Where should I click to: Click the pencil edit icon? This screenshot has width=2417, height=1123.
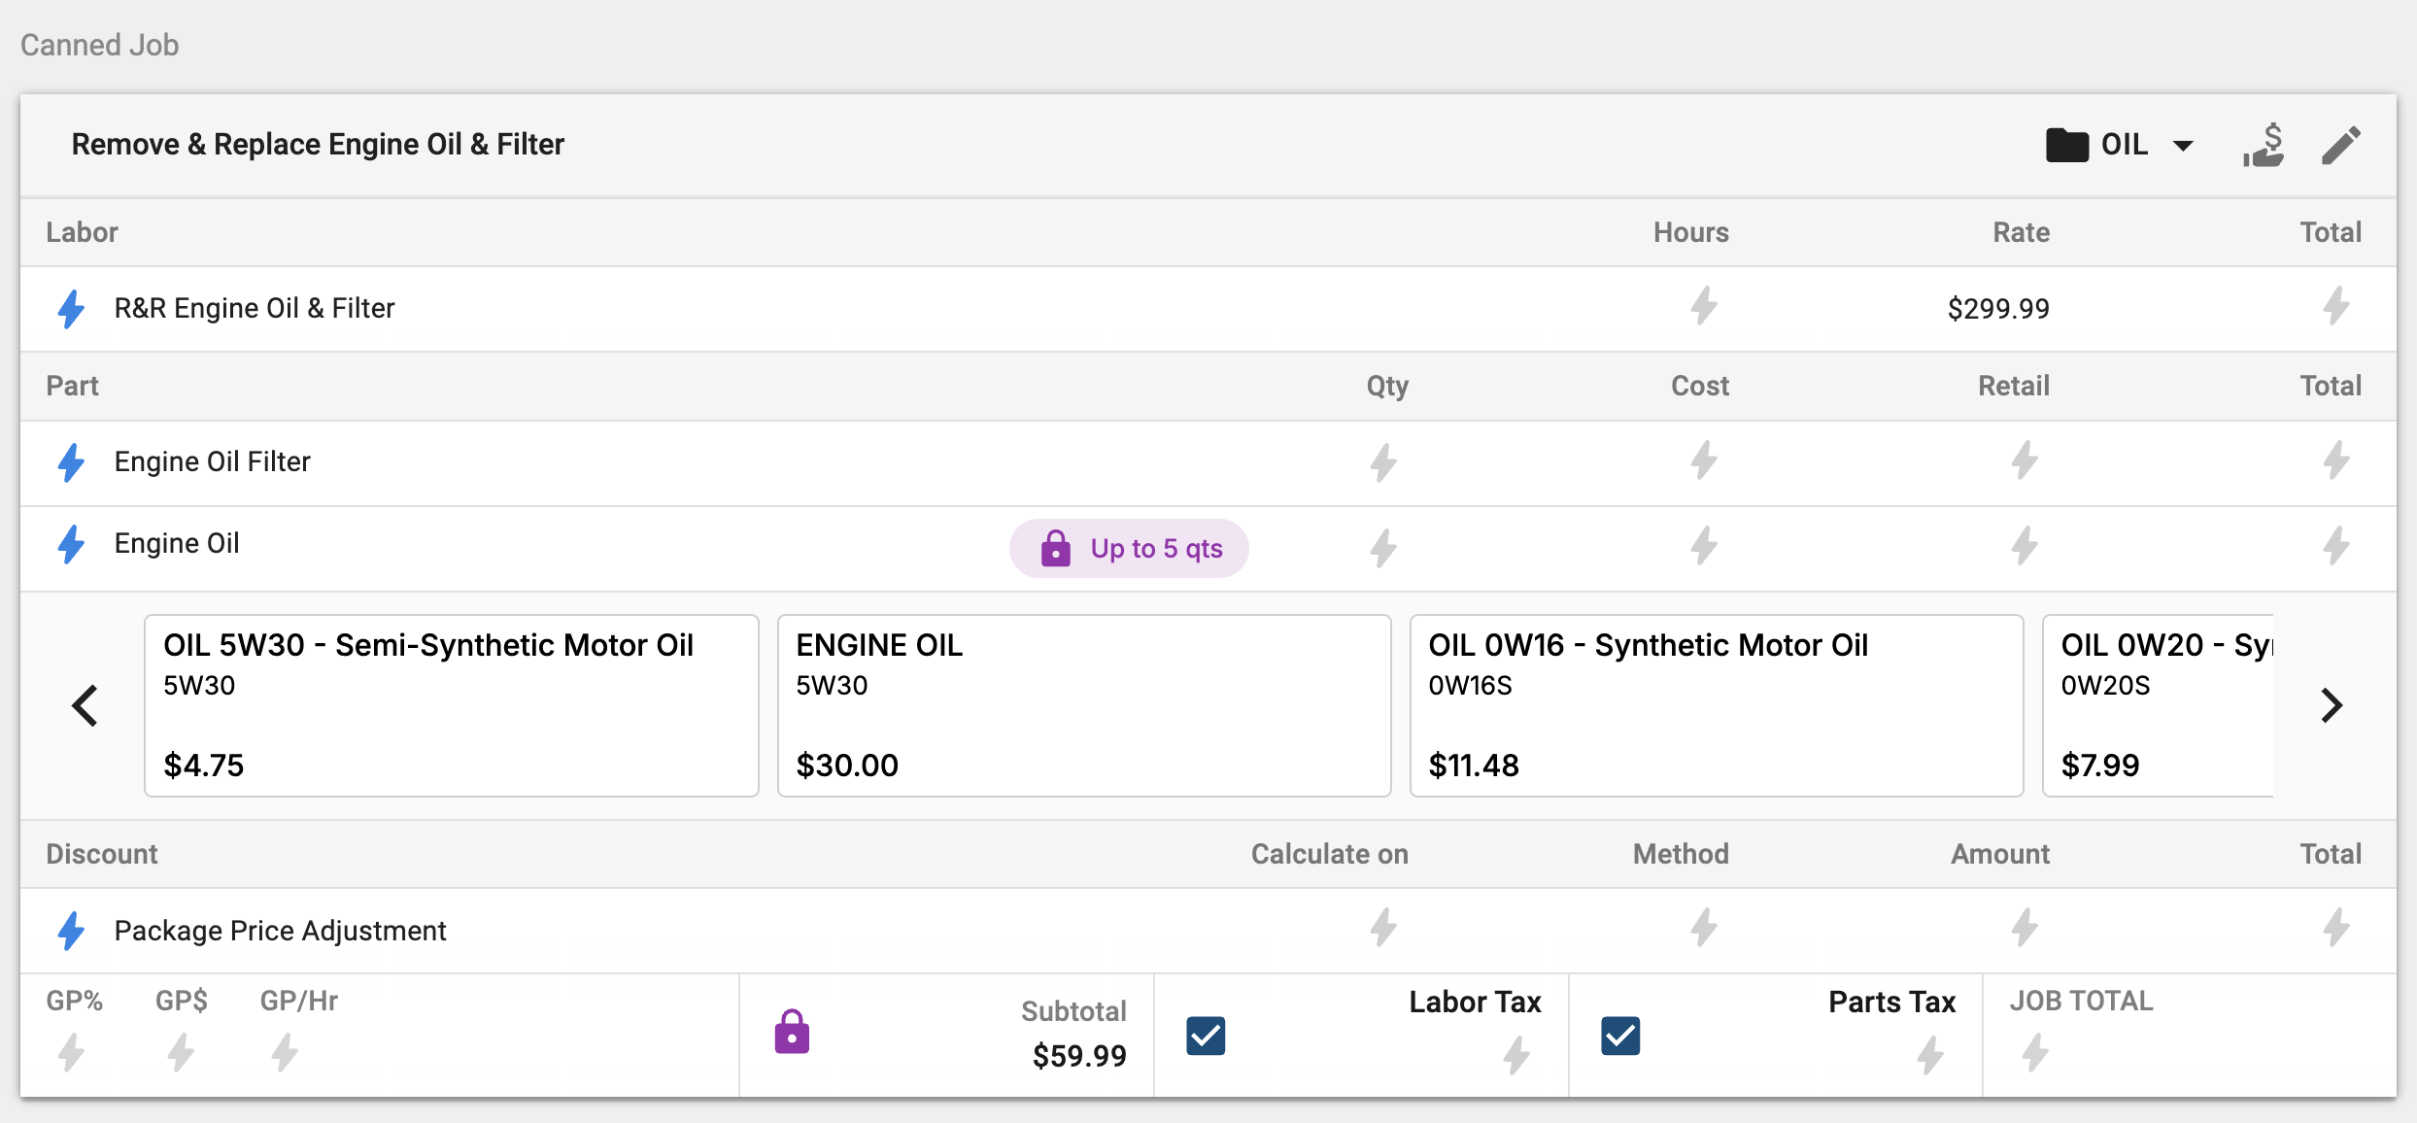coord(2341,146)
